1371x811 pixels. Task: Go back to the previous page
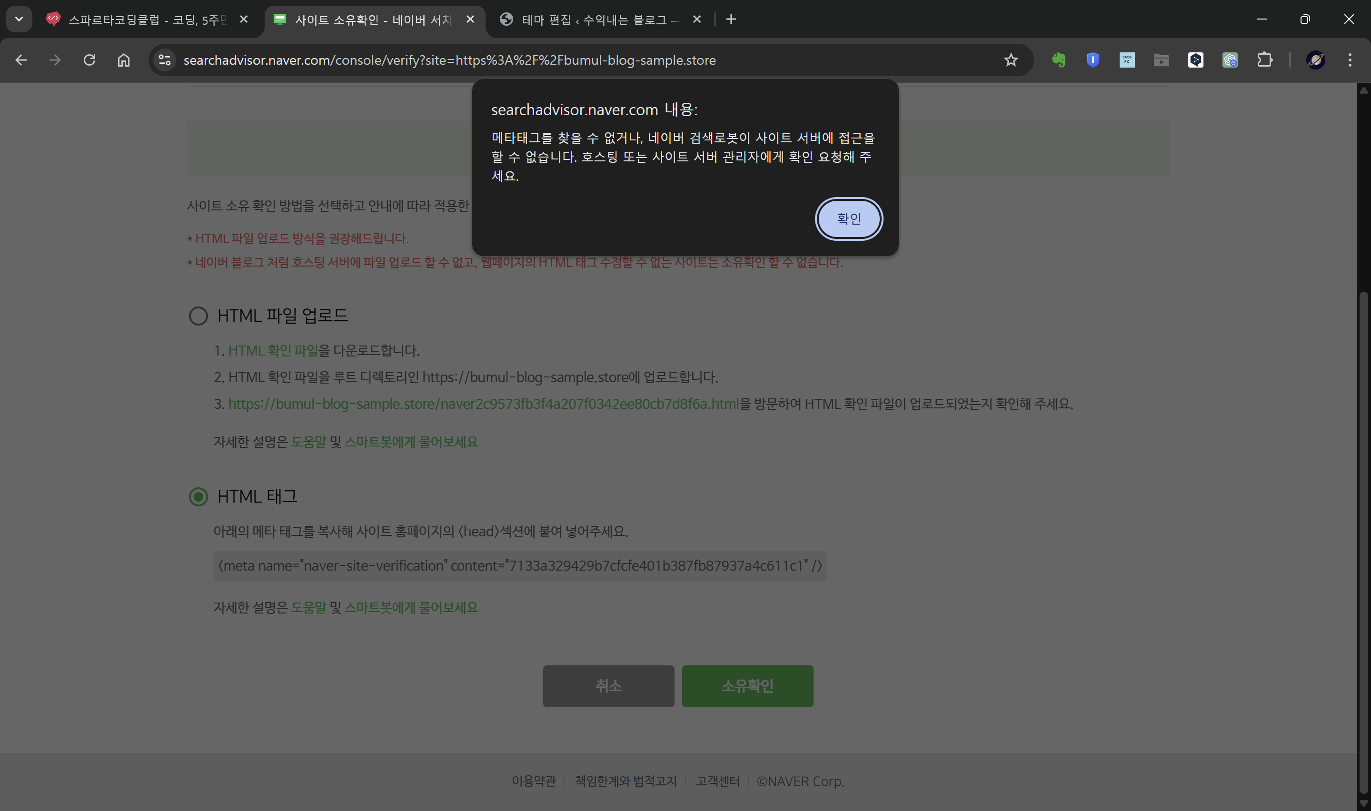click(x=21, y=60)
